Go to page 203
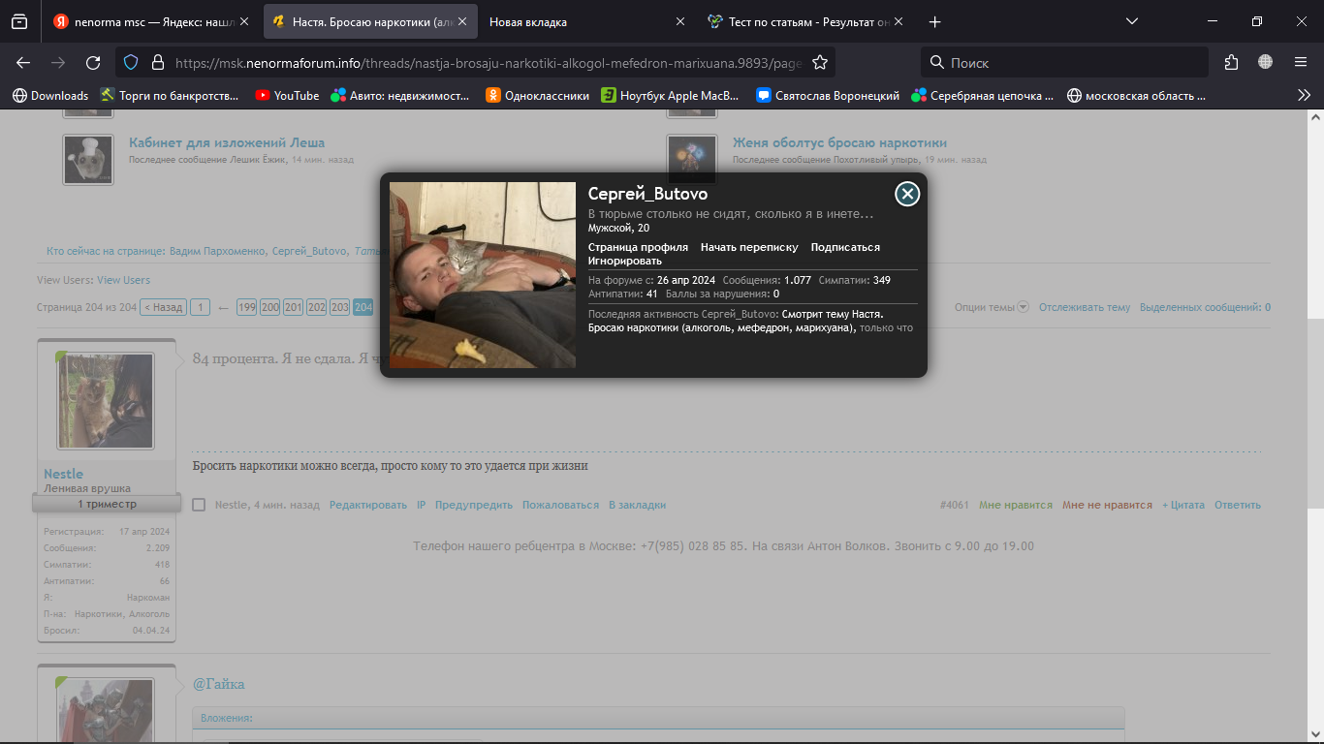 pos(339,307)
